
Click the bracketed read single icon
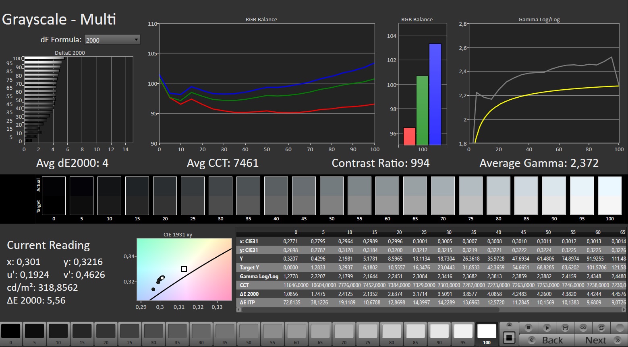(x=565, y=328)
